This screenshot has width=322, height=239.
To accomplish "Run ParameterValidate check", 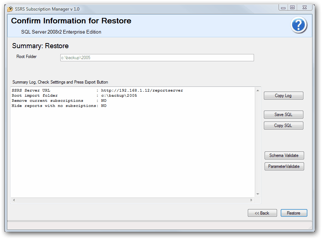I will tap(284, 166).
